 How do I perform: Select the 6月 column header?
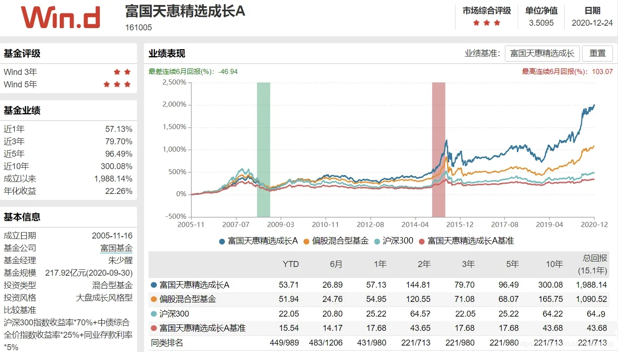[336, 264]
